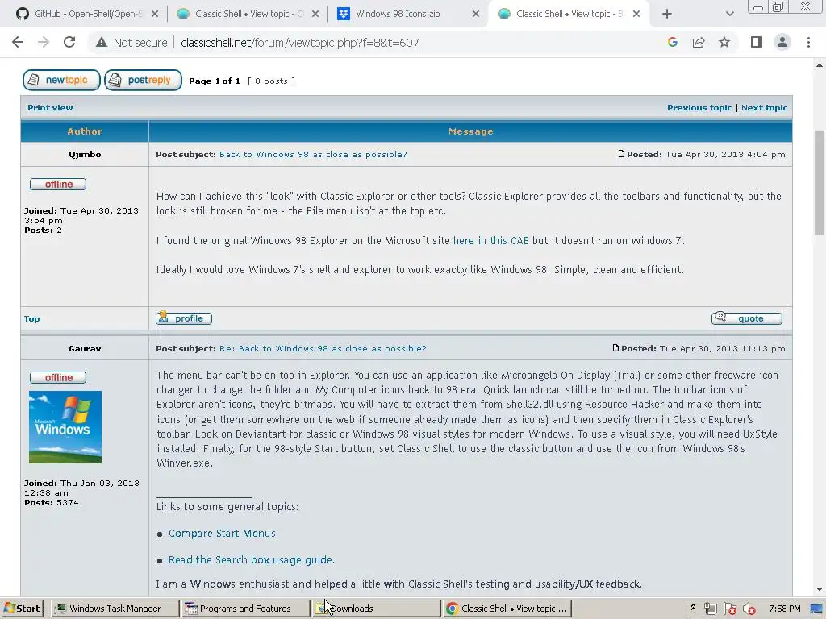Screen dimensions: 826x619
Task: Click scrollbar down arrow
Action: pyautogui.click(x=820, y=590)
